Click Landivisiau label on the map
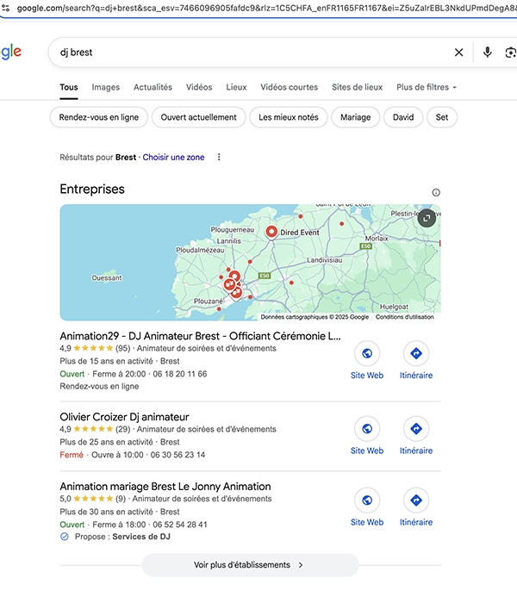Viewport: 517px width, 603px height. [x=324, y=260]
